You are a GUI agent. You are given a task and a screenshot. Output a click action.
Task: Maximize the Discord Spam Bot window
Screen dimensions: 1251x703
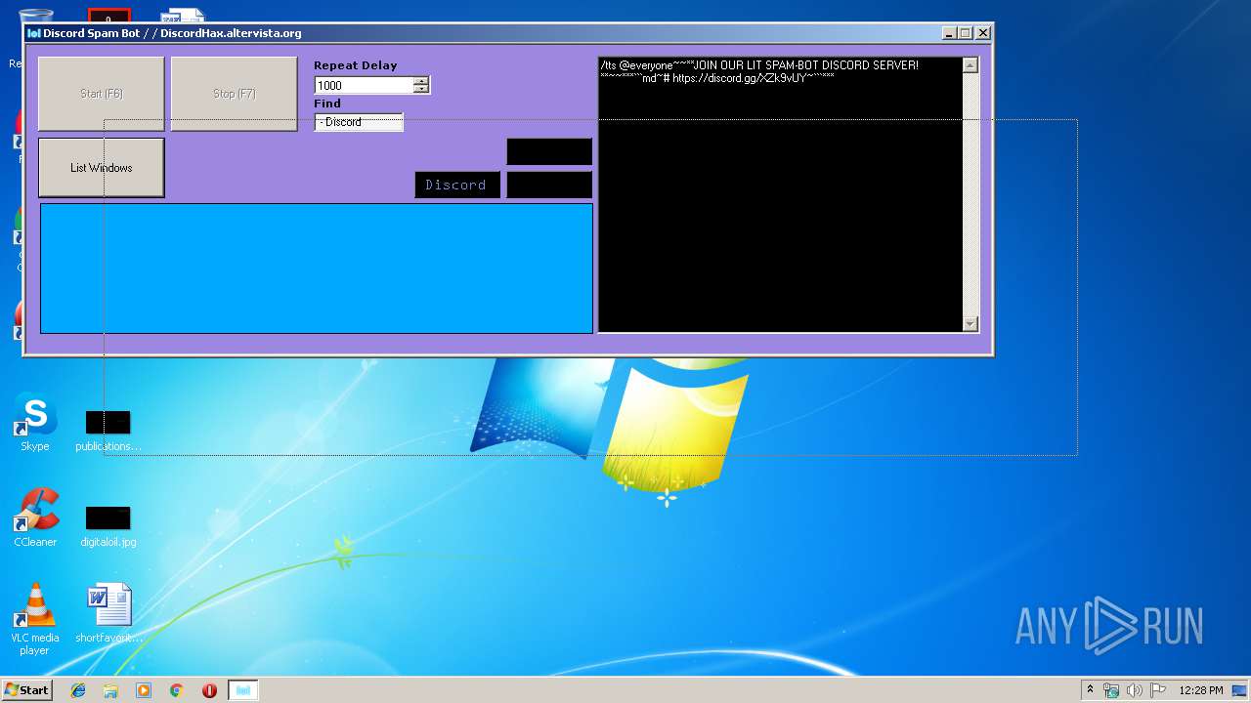click(x=966, y=33)
